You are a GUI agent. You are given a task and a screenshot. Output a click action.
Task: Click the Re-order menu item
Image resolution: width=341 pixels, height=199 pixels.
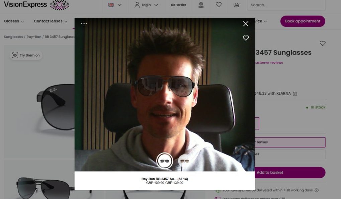tap(178, 5)
